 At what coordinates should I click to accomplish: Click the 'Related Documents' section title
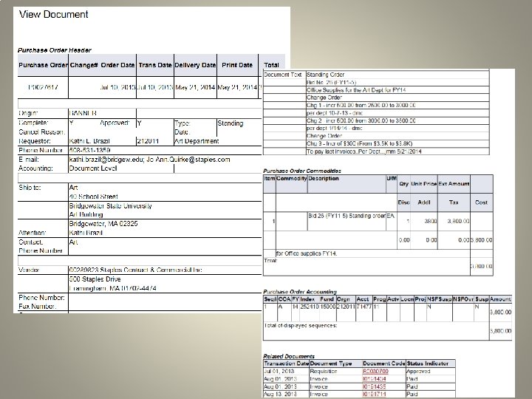click(x=289, y=356)
